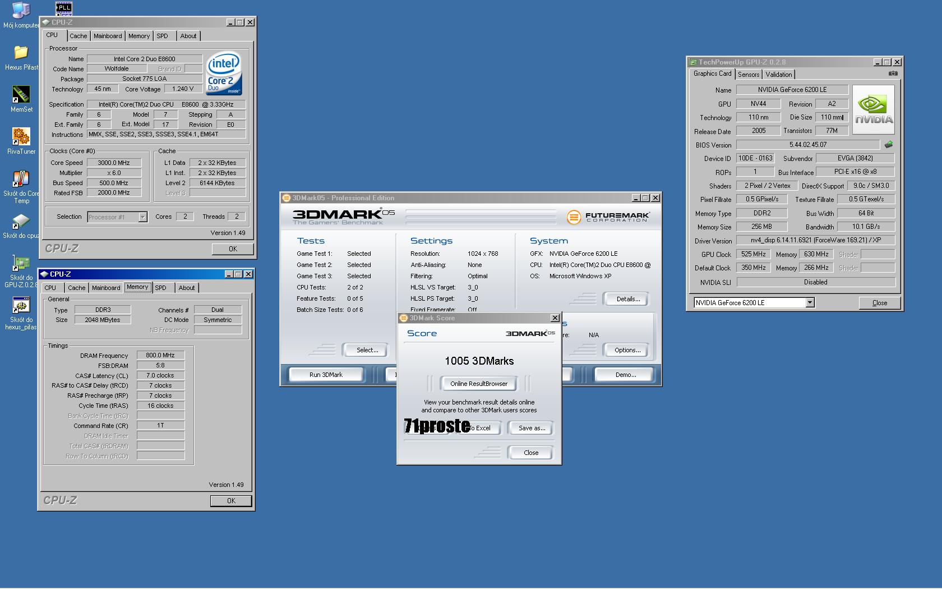Switch to Memory tab in top CPU-Z

[x=138, y=36]
